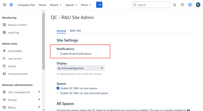
Task: Open the By Acknowledgement display dropdown
Action: [81, 68]
